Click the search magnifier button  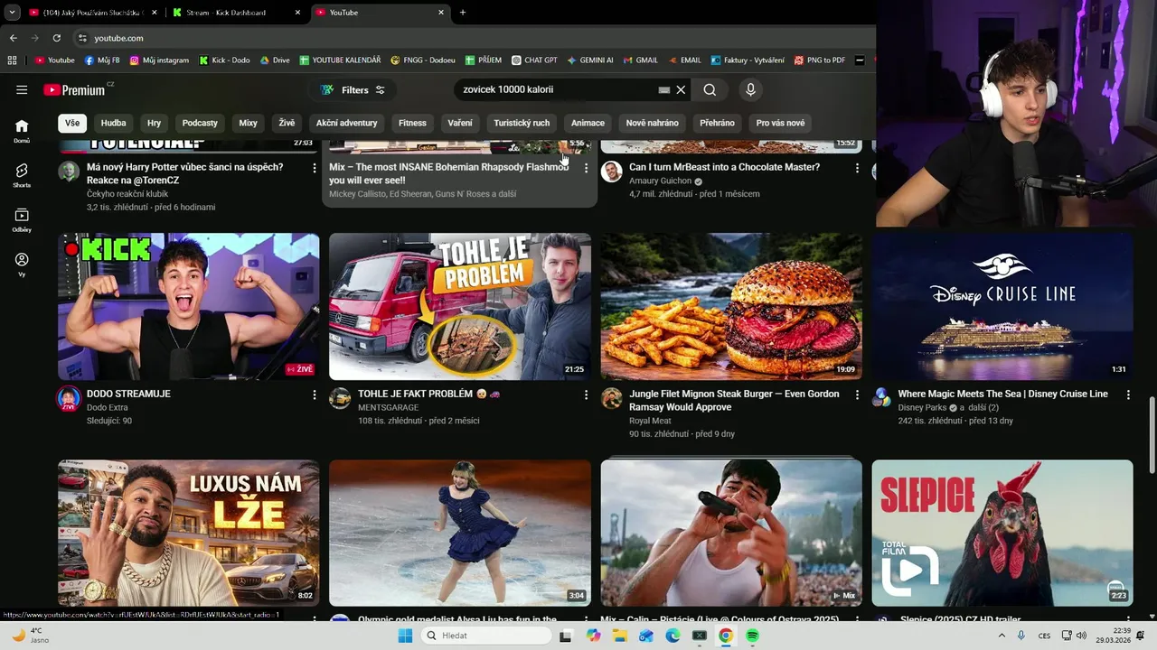pyautogui.click(x=710, y=89)
